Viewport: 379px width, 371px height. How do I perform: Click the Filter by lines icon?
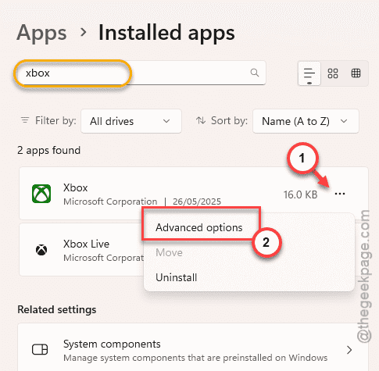point(25,120)
